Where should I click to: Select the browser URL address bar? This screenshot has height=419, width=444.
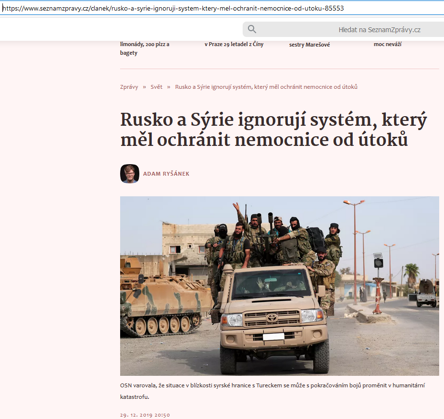[x=192, y=9]
